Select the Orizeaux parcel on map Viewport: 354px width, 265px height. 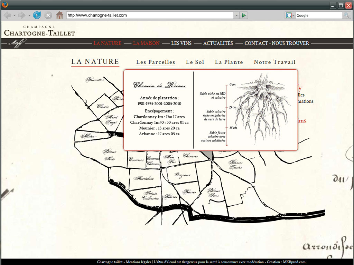183,175
